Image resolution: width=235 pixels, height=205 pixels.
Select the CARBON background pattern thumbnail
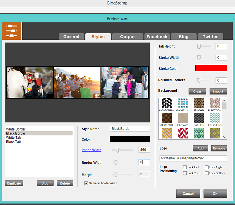(199, 118)
